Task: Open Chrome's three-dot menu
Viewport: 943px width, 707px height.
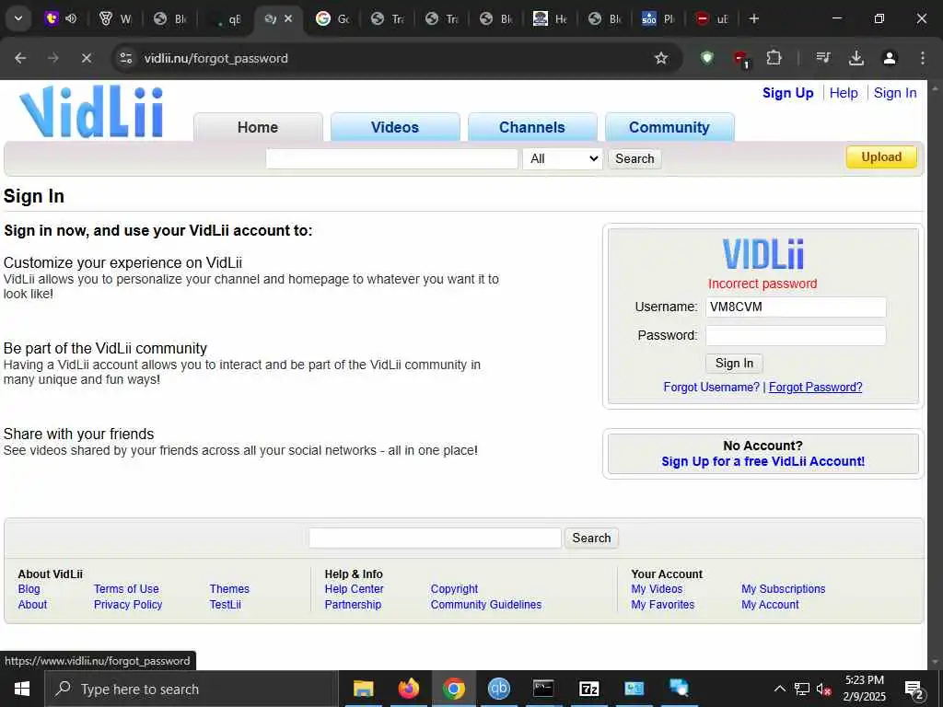Action: coord(923,58)
